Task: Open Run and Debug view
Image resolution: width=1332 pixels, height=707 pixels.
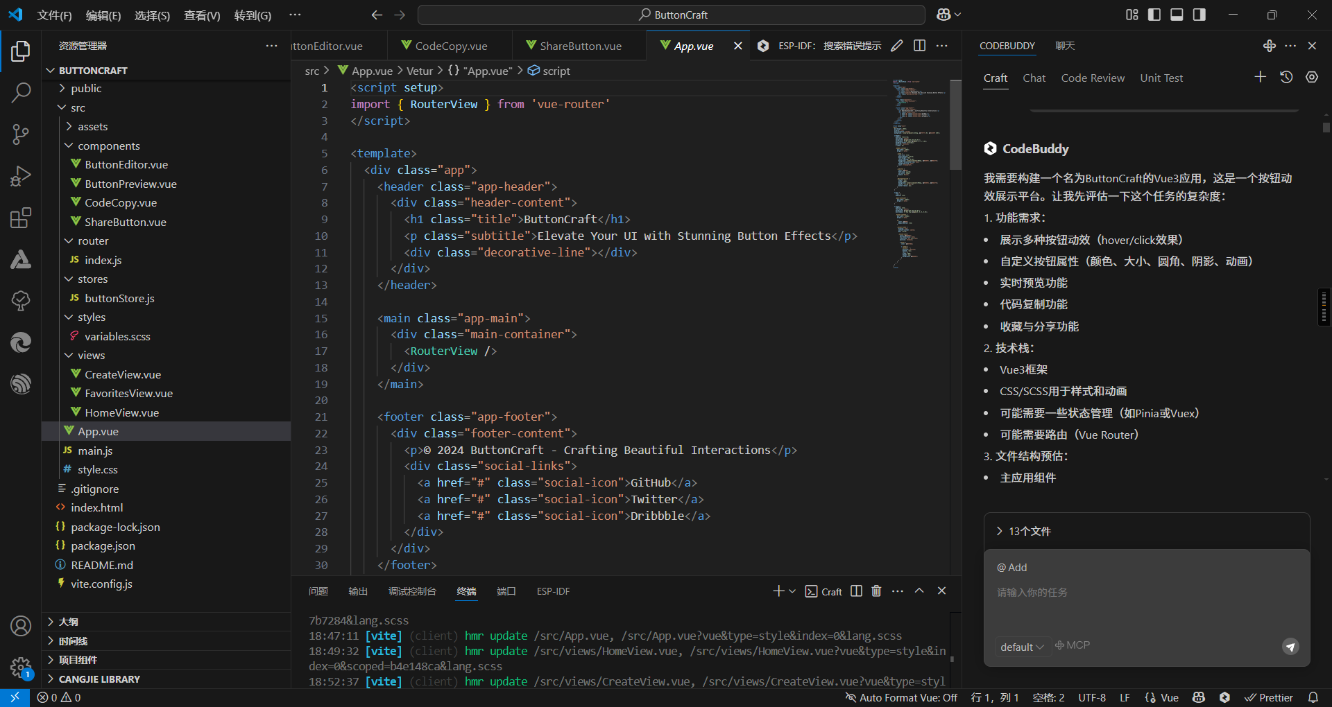Action: (21, 176)
